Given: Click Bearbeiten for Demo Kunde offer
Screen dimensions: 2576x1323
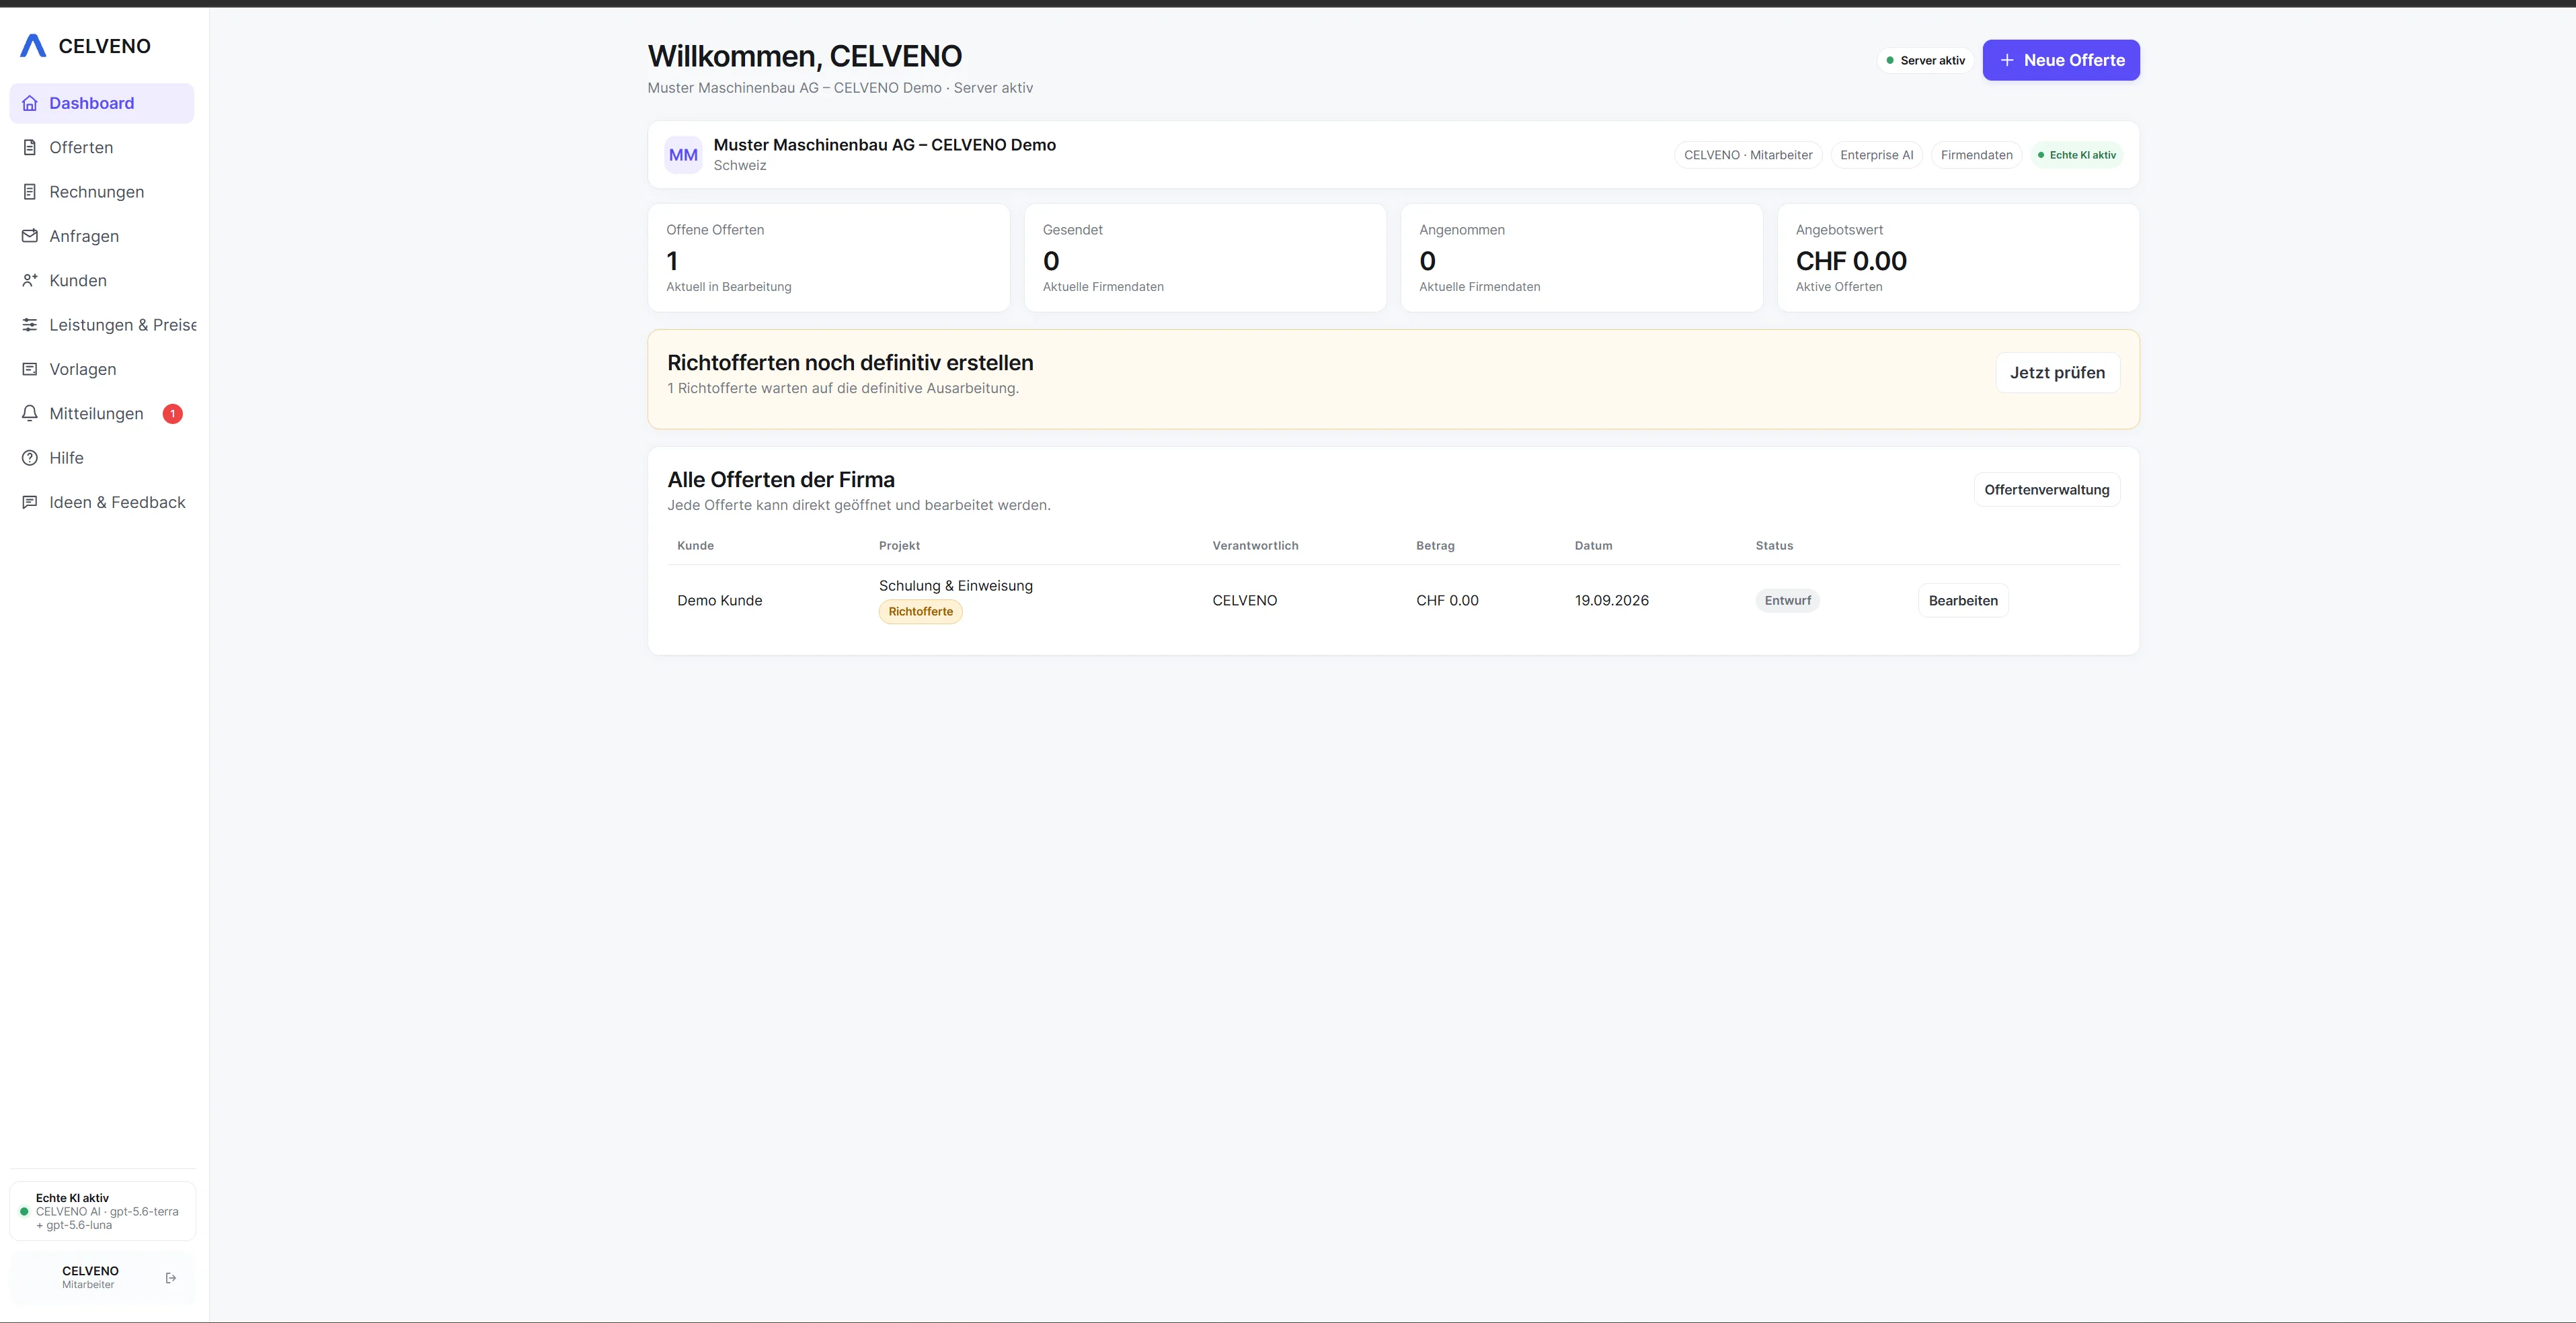Looking at the screenshot, I should pyautogui.click(x=1963, y=601).
